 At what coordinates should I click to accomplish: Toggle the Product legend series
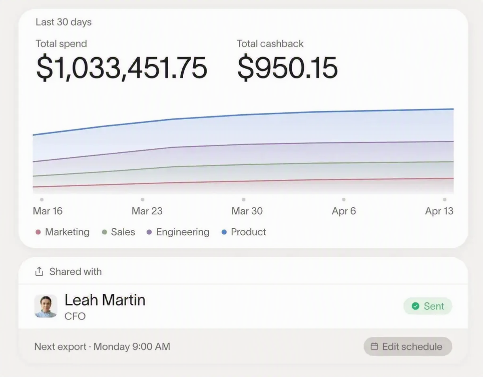click(x=244, y=232)
